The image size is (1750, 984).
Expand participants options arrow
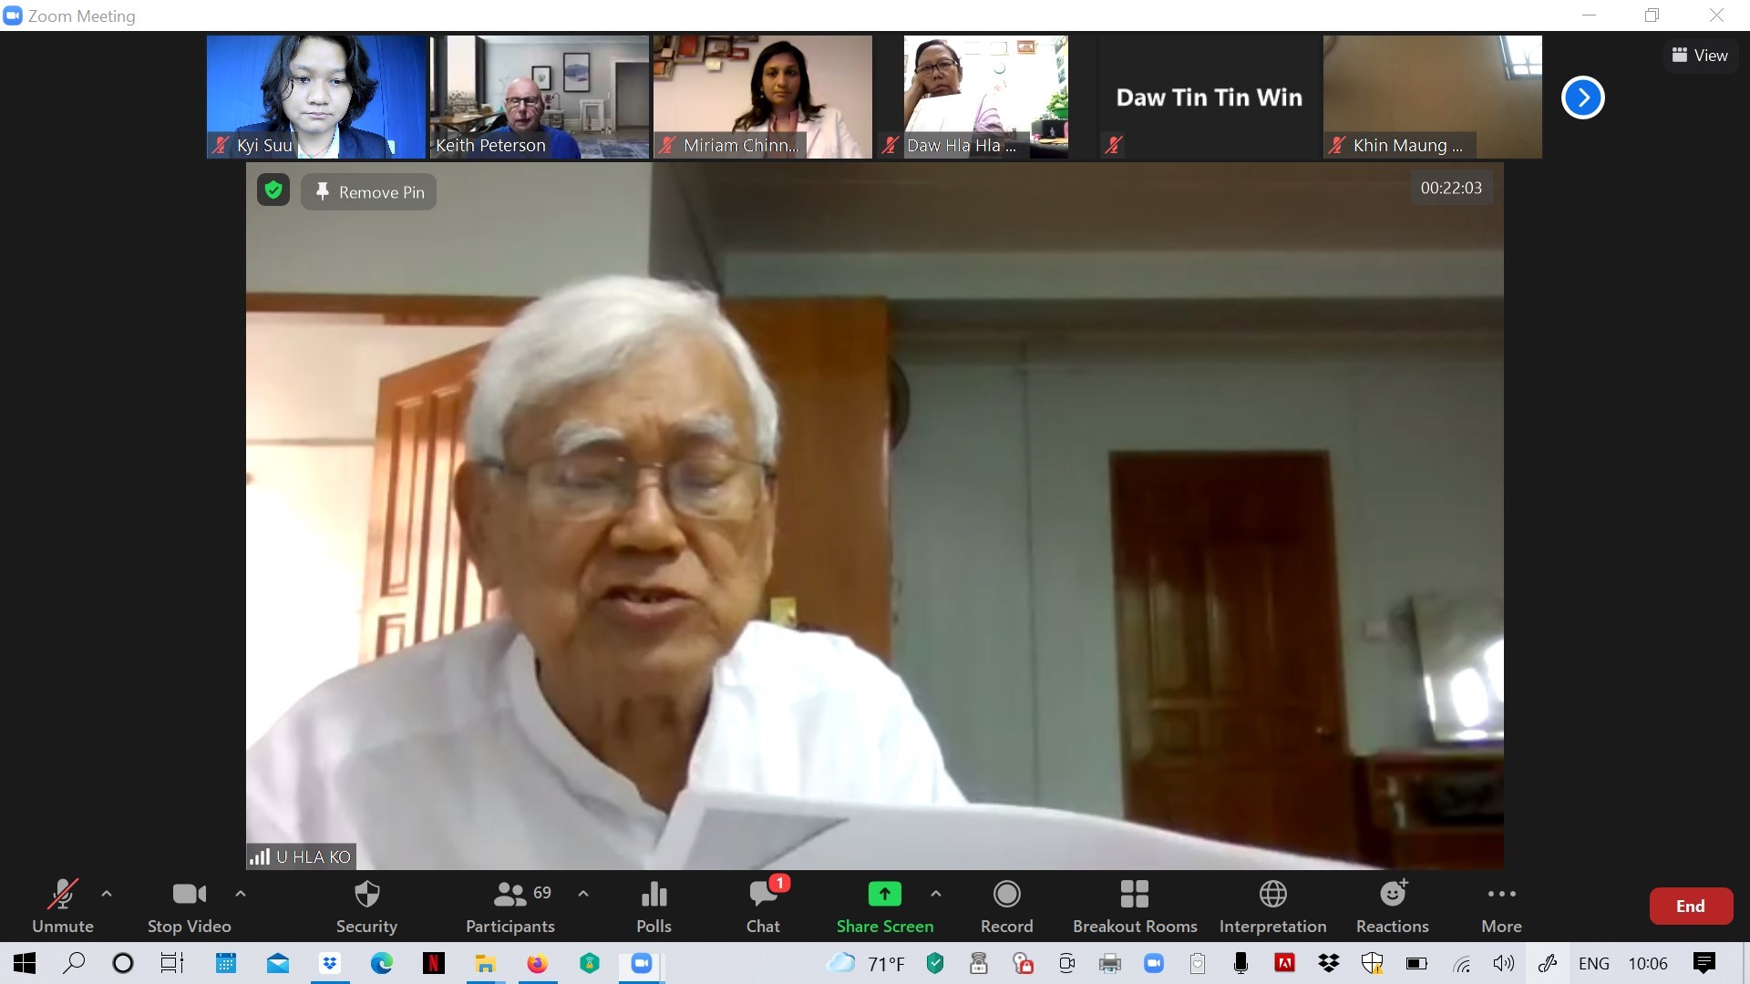583,894
